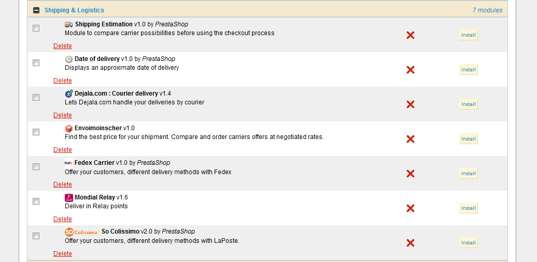The height and width of the screenshot is (262, 537).
Task: Delete the Mondial Relay module
Action: tap(63, 219)
